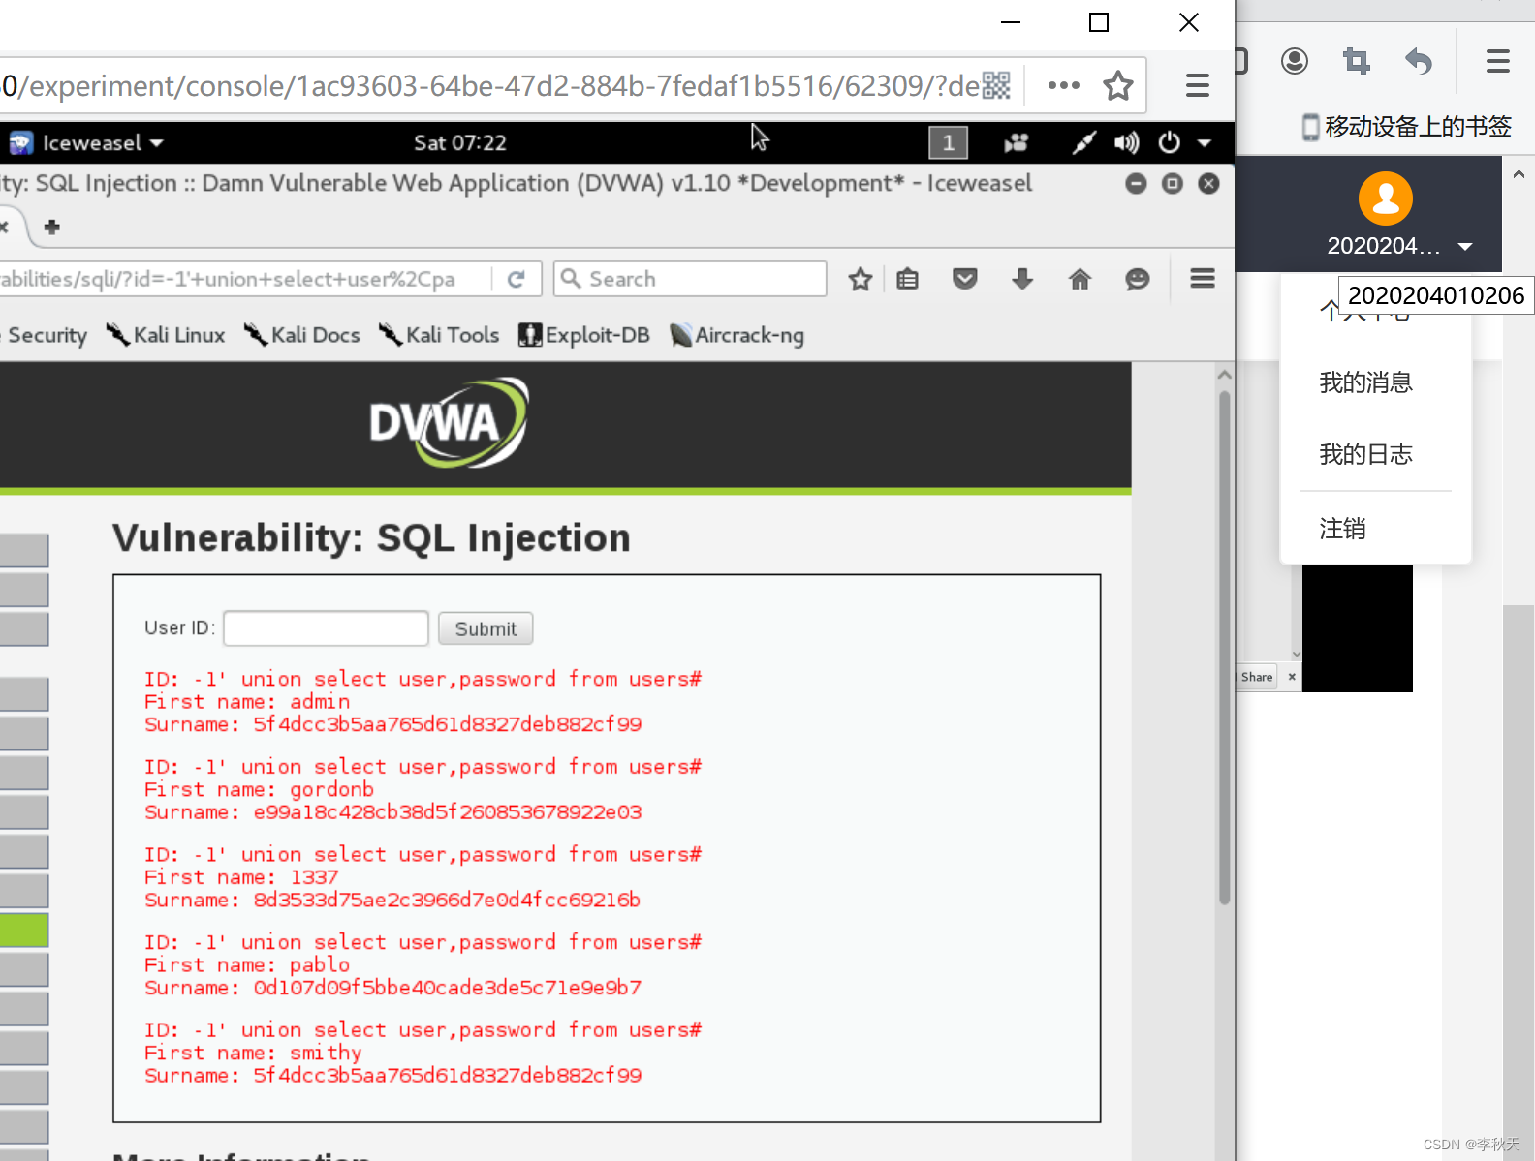Open the Aircrack-ng bookmark
1535x1161 pixels.
pyautogui.click(x=737, y=335)
